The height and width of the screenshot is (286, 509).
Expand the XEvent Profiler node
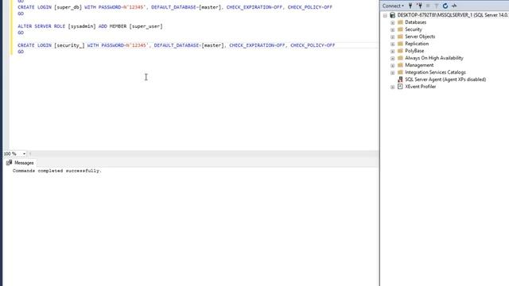(392, 87)
